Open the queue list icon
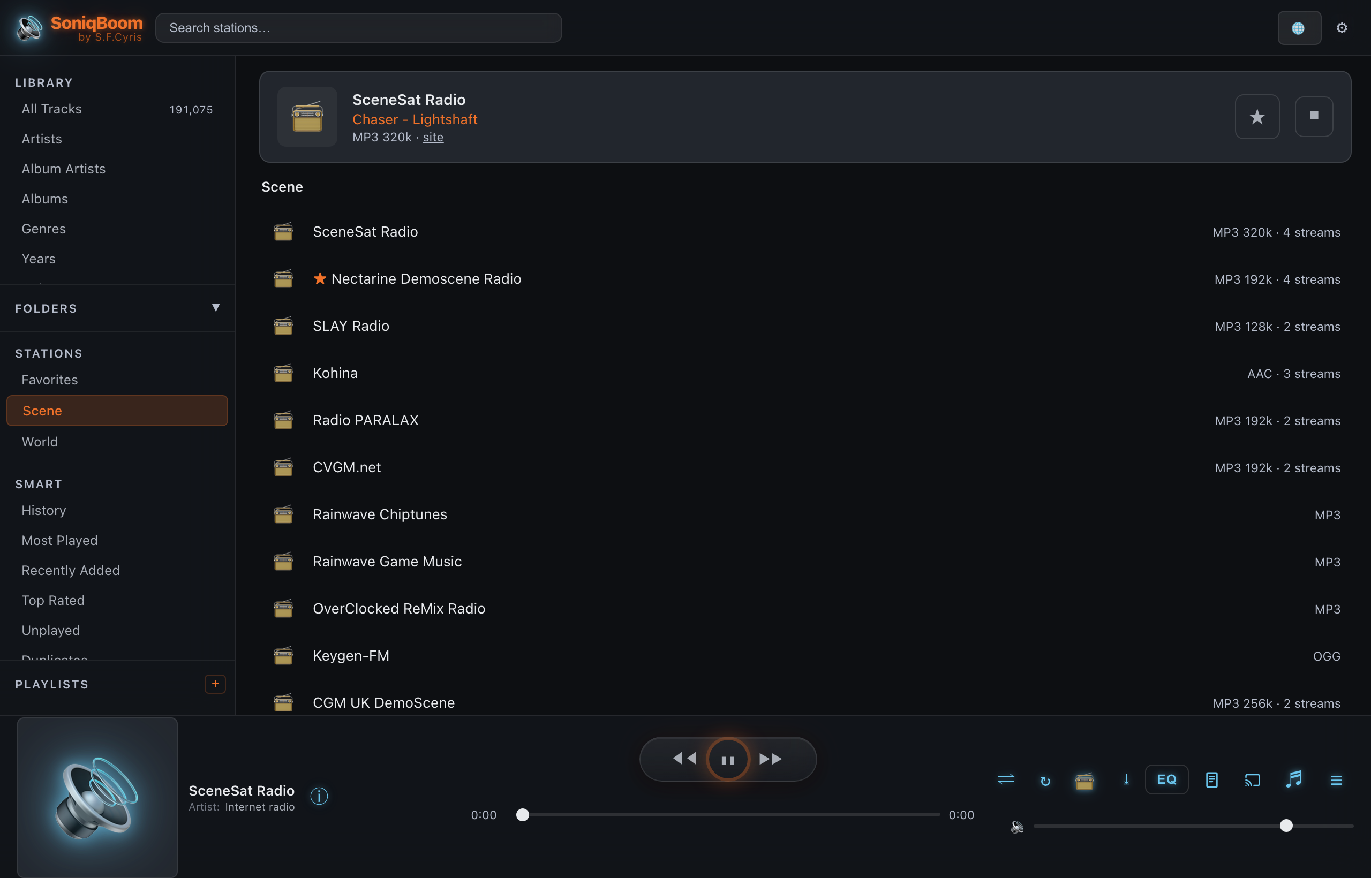Screen dimensions: 1371x878 (x=1336, y=780)
